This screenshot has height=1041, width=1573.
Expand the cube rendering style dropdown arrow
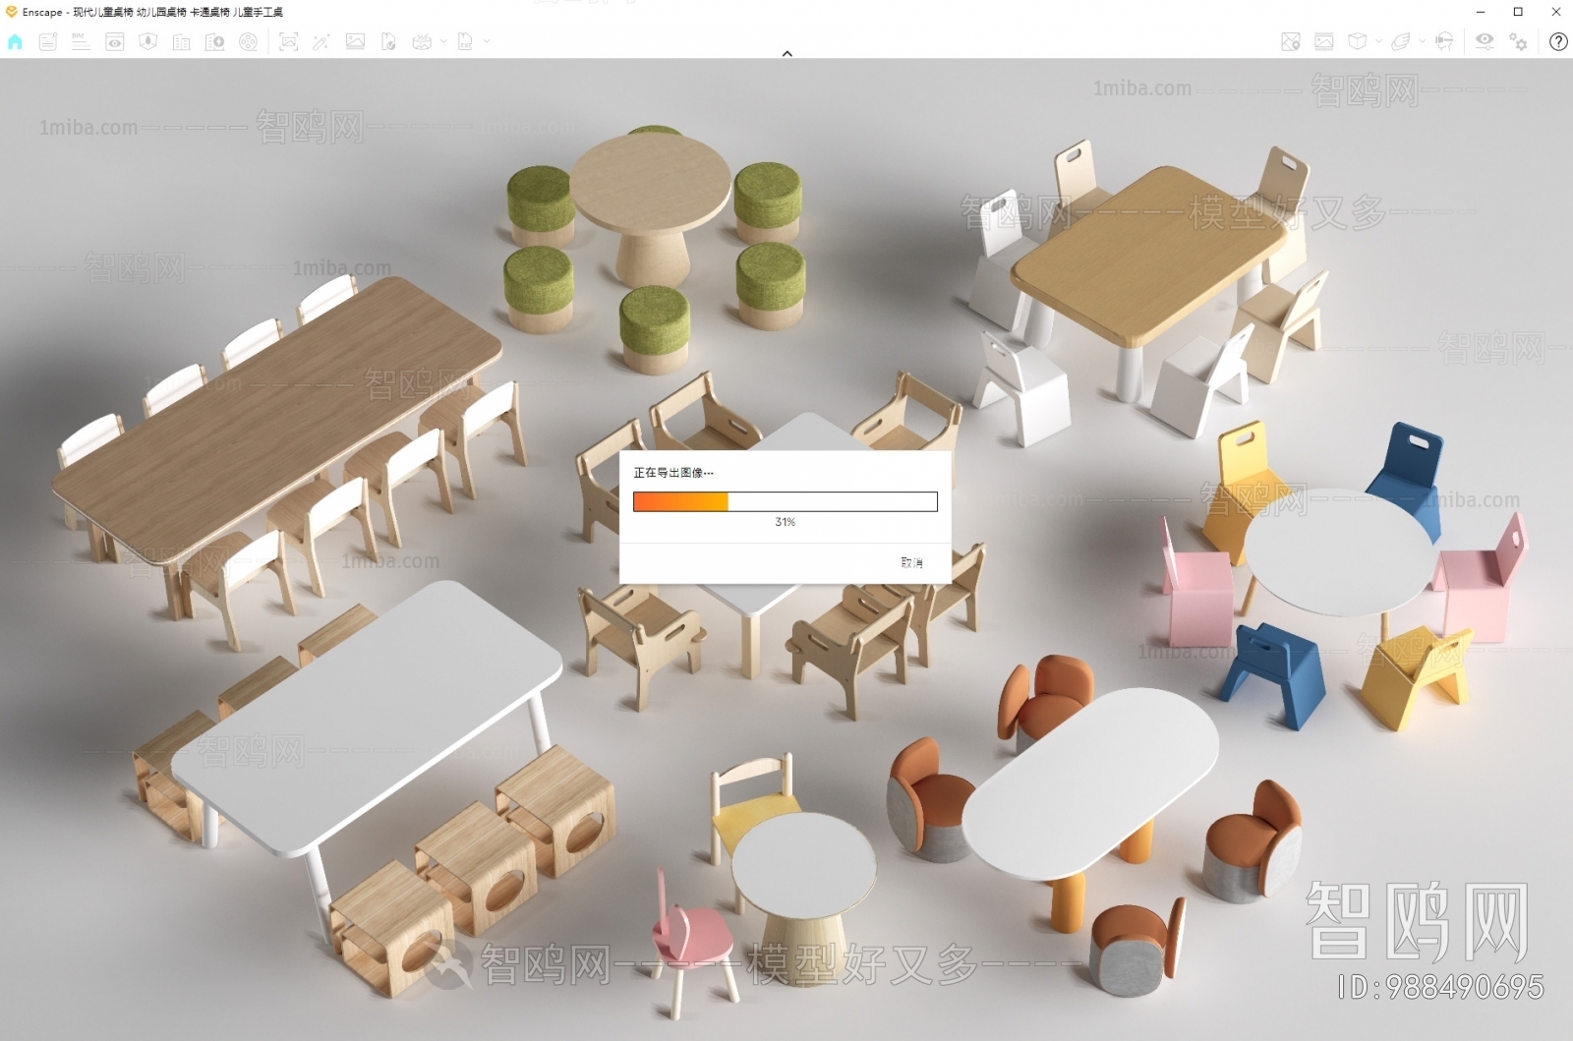coord(1378,41)
